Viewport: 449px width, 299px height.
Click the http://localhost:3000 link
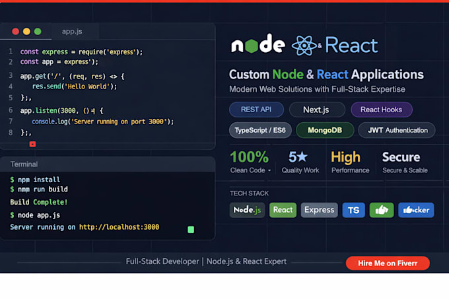click(x=119, y=227)
